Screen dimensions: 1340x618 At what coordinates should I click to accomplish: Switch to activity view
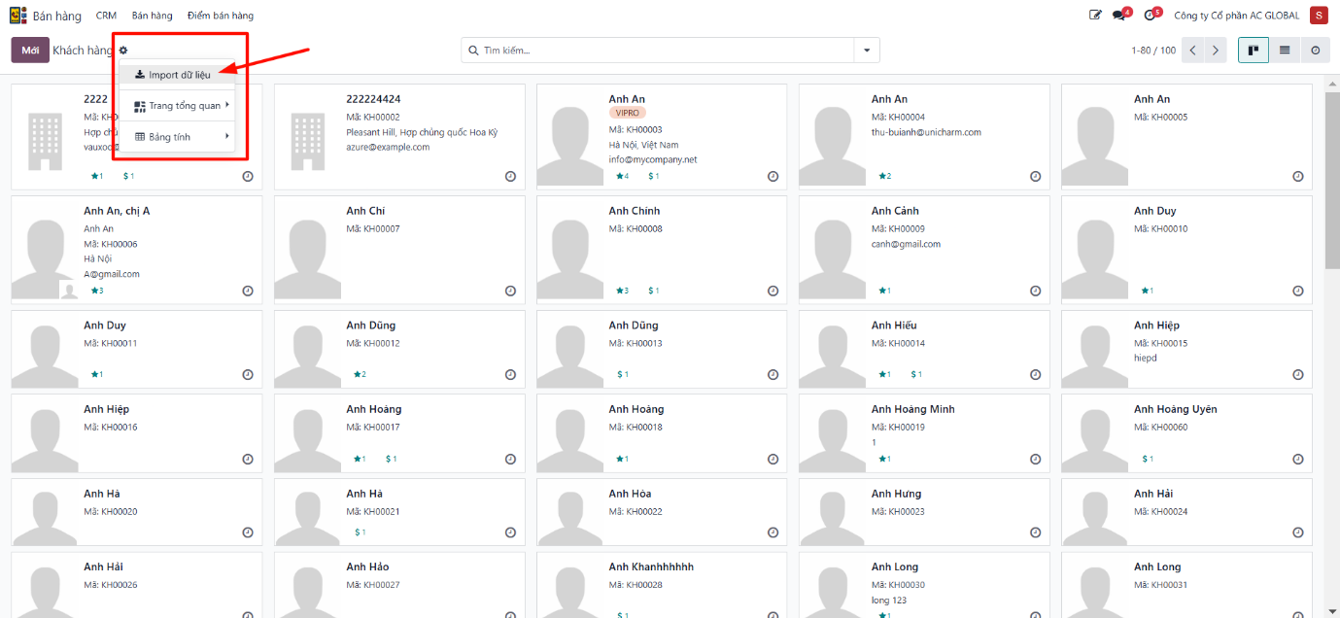point(1316,51)
